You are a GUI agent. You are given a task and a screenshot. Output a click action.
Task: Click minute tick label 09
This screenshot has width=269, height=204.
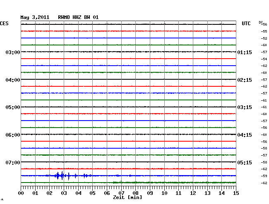150,193
